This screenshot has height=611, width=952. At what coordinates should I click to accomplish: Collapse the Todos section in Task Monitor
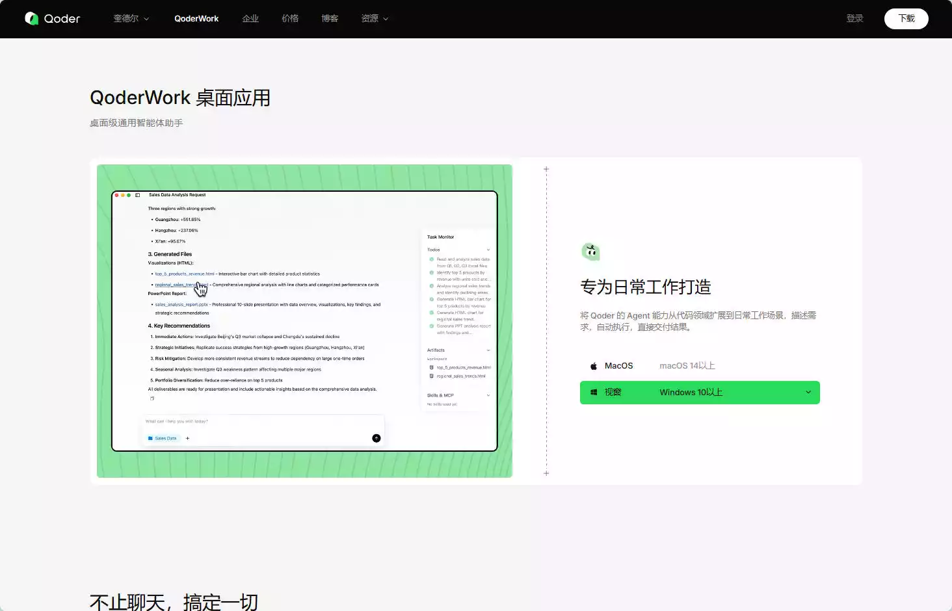(488, 250)
